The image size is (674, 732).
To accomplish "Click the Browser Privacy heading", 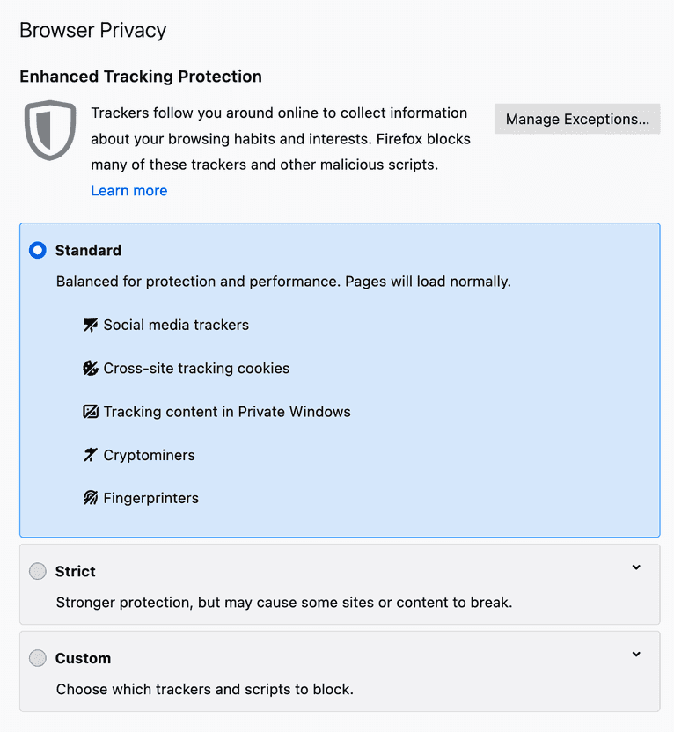I will click(92, 30).
